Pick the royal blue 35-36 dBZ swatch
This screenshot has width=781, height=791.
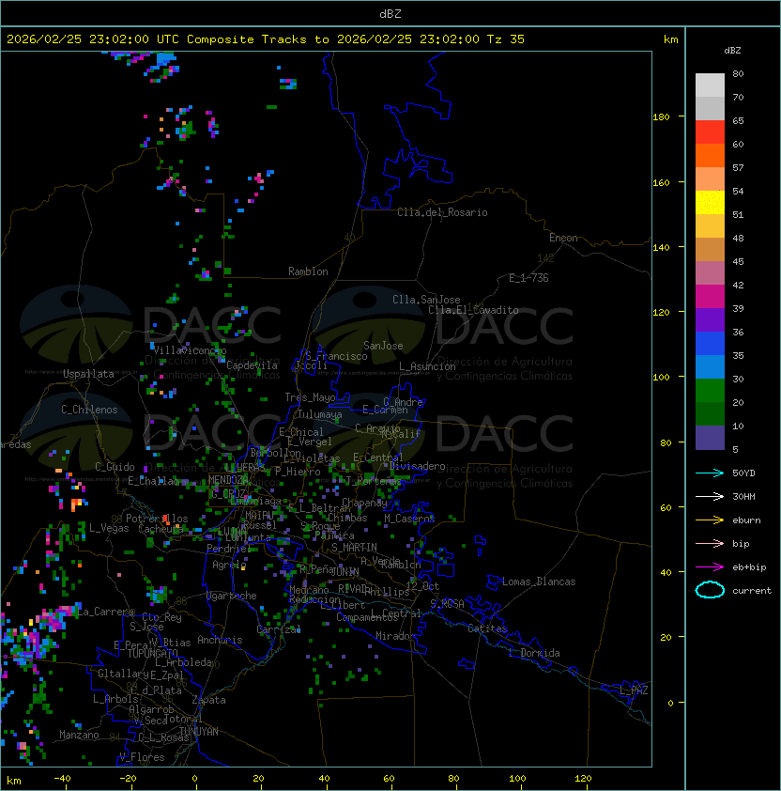coord(710,343)
